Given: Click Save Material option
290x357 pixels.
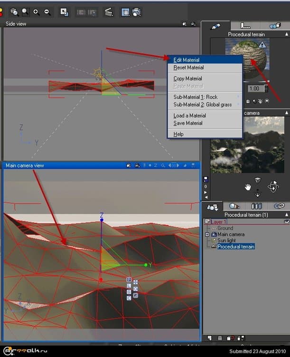Looking at the screenshot, I should (x=188, y=123).
